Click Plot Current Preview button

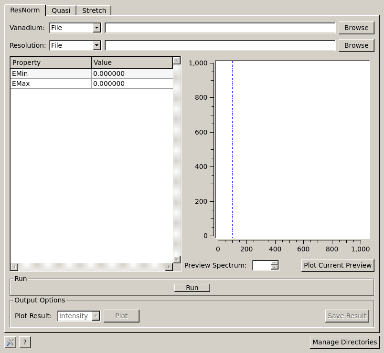(337, 265)
